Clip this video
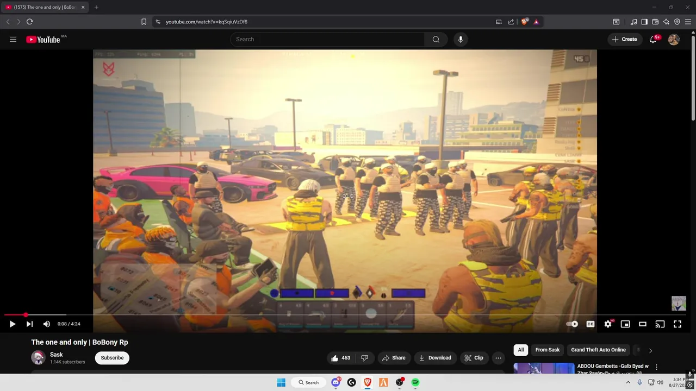Screen dimensions: 696x391 (473, 358)
